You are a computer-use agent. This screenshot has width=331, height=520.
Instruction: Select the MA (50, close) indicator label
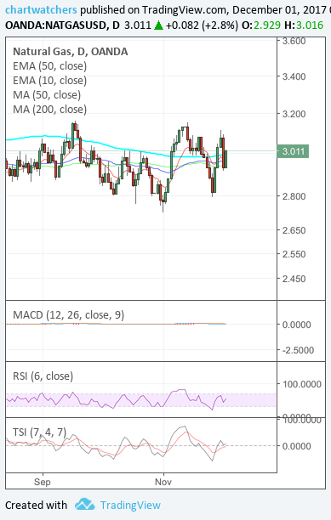pos(47,95)
